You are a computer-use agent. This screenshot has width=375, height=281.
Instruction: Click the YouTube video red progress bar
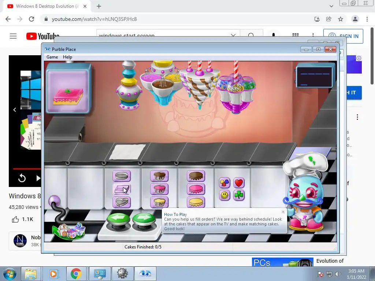pos(27,169)
